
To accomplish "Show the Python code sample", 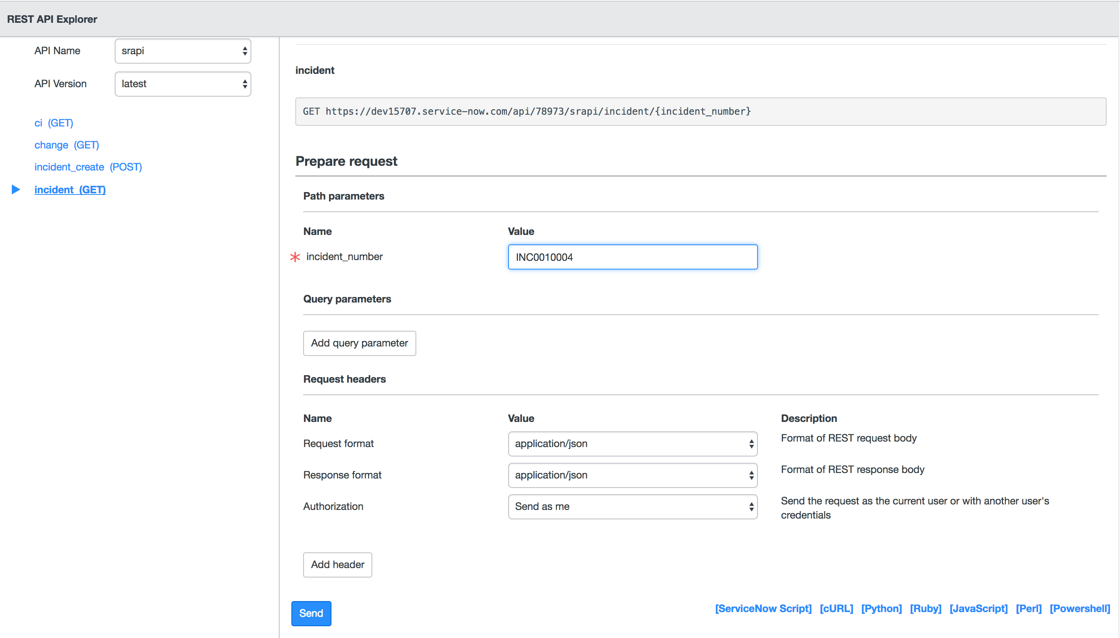I will pyautogui.click(x=881, y=608).
